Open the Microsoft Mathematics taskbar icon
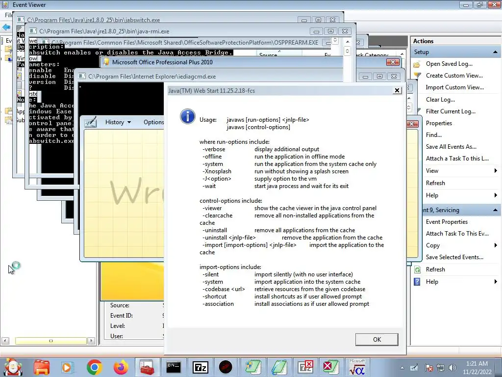Viewport: 502px width, 377px height. pyautogui.click(x=357, y=367)
